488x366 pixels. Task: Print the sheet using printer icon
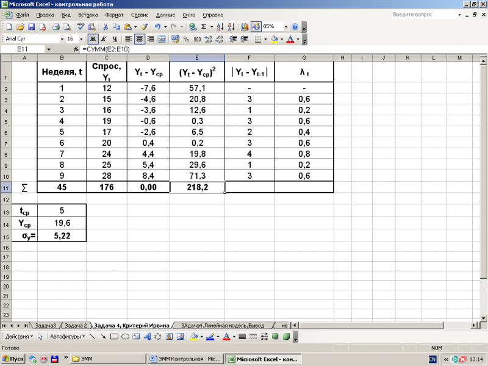click(56, 27)
